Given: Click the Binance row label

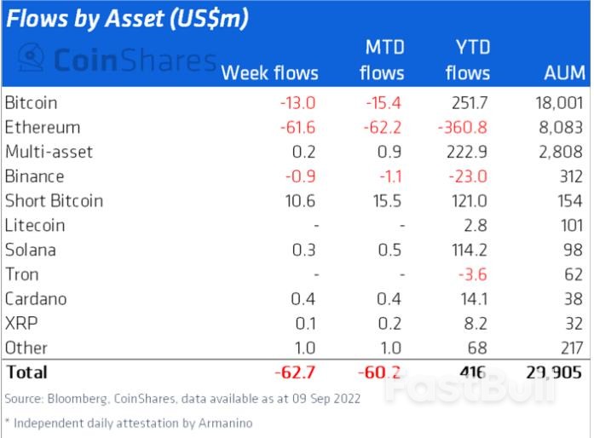Looking at the screenshot, I should (x=34, y=176).
